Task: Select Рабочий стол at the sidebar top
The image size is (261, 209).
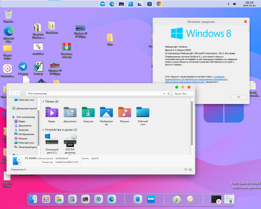Action: pos(24,100)
